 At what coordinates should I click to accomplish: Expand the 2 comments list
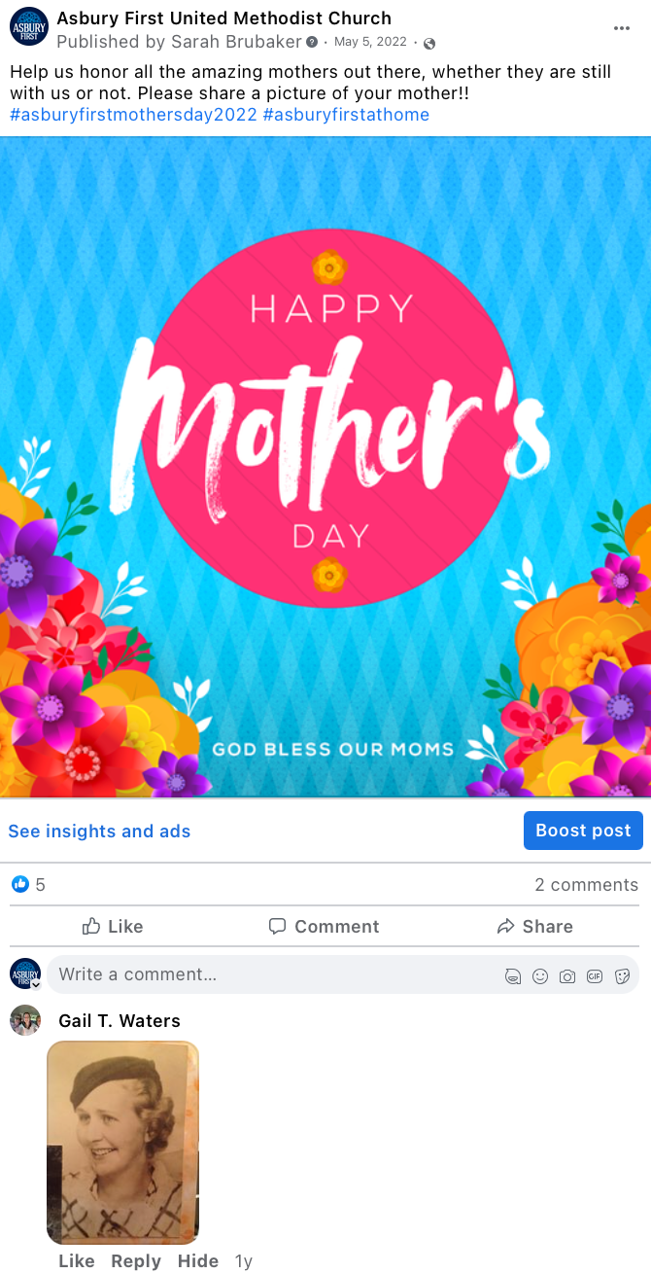pyautogui.click(x=586, y=885)
